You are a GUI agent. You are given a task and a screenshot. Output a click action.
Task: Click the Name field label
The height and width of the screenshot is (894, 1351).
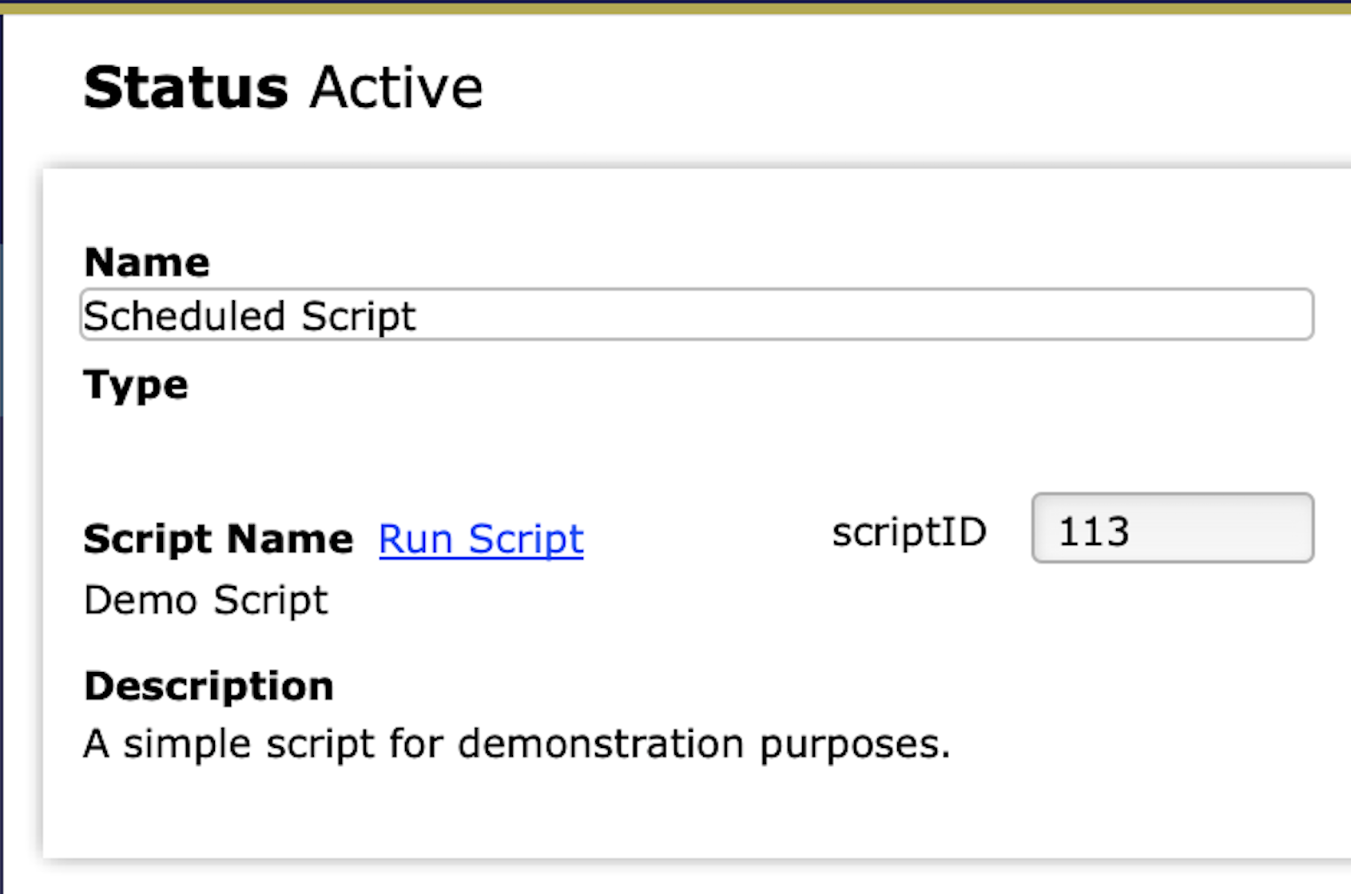pos(147,262)
